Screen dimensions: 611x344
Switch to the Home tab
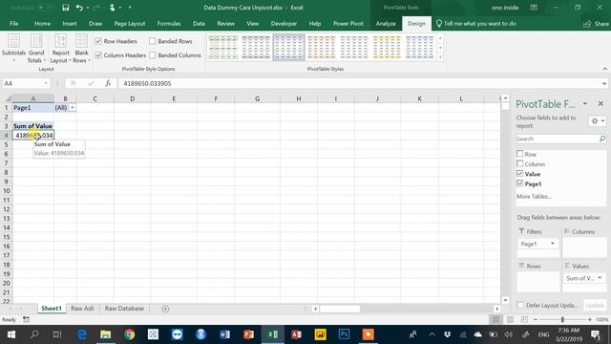coord(42,23)
